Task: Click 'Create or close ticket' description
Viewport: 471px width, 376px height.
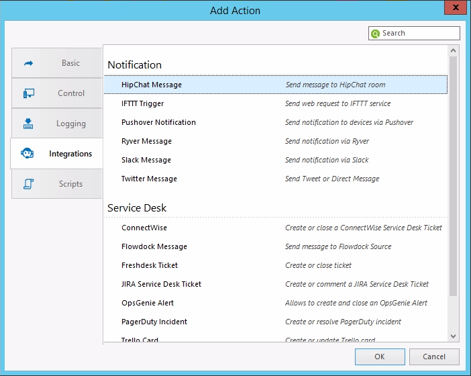Action: (x=318, y=265)
